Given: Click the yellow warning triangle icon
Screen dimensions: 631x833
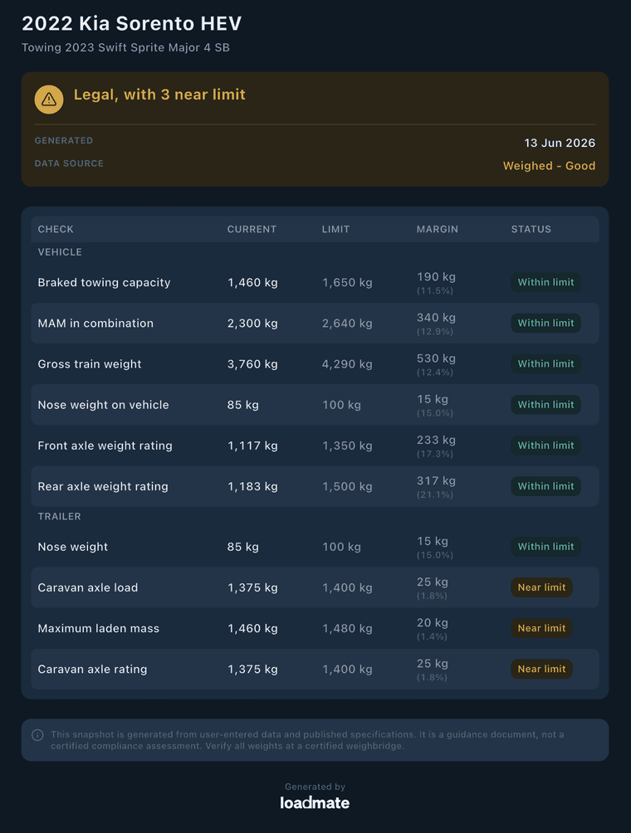Looking at the screenshot, I should [49, 99].
